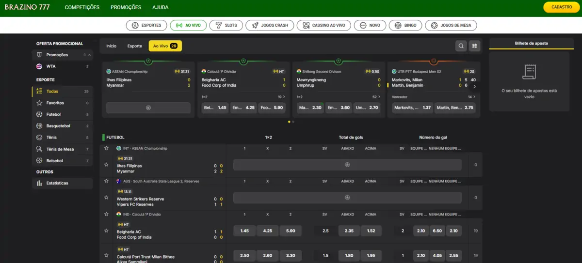
Task: Select 4.05 odds in Calcutá Port Trust row
Action: pyautogui.click(x=437, y=256)
